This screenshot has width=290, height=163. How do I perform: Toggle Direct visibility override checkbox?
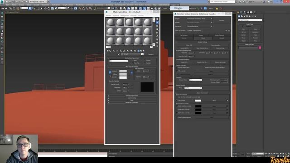tap(177, 106)
